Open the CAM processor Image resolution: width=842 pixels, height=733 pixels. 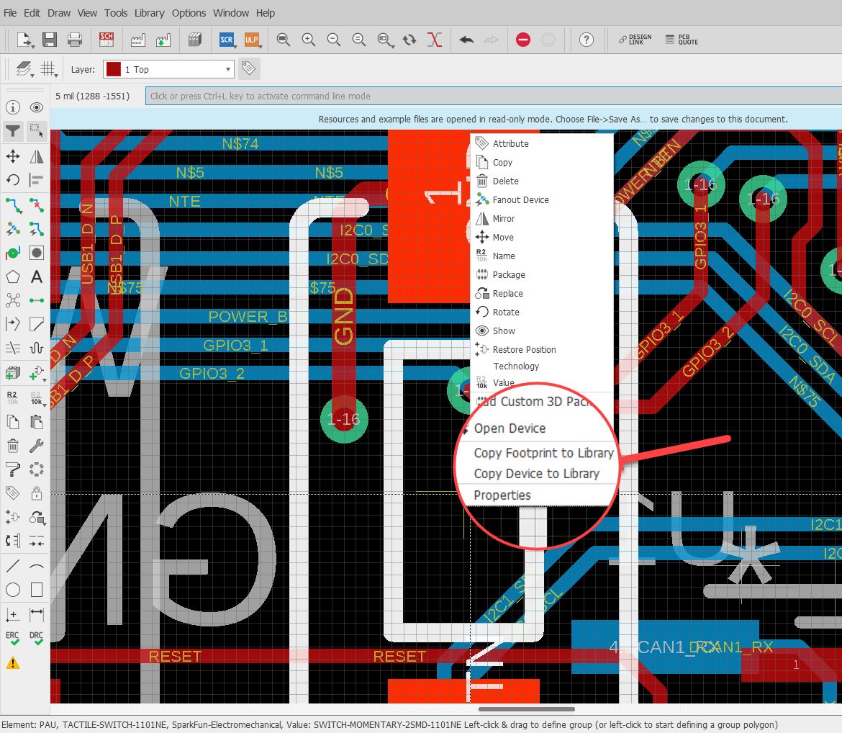click(x=139, y=40)
